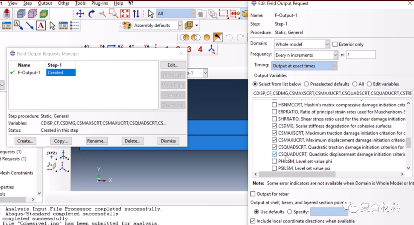Select the Box Zoom tool
The image size is (414, 225).
tap(113, 13)
